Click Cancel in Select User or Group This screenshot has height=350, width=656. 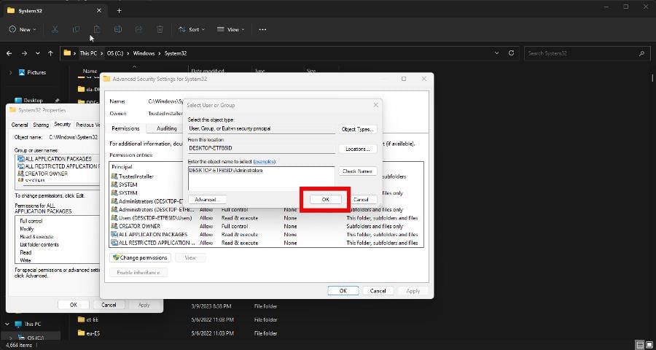(x=361, y=200)
